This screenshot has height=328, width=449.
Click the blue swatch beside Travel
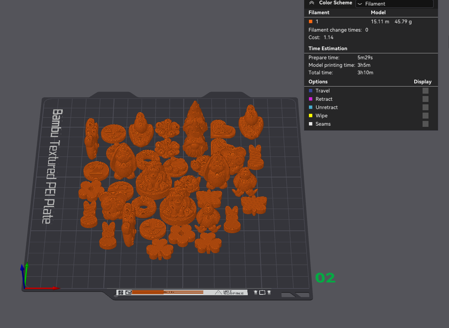click(311, 90)
